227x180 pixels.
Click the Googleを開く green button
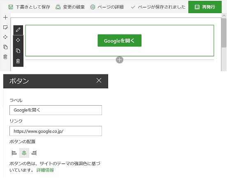pos(119,41)
